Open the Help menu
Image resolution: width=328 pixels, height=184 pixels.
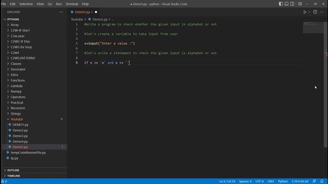(x=85, y=4)
